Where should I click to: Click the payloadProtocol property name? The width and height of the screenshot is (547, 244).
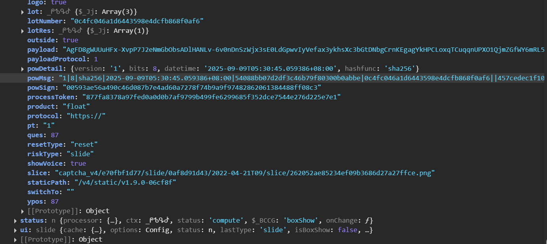57,59
